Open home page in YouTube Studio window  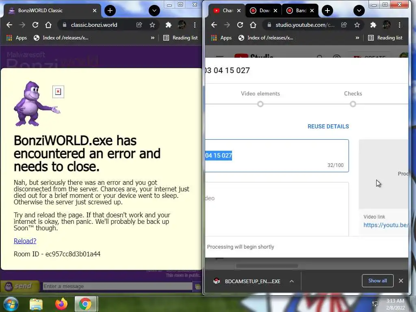click(253, 25)
